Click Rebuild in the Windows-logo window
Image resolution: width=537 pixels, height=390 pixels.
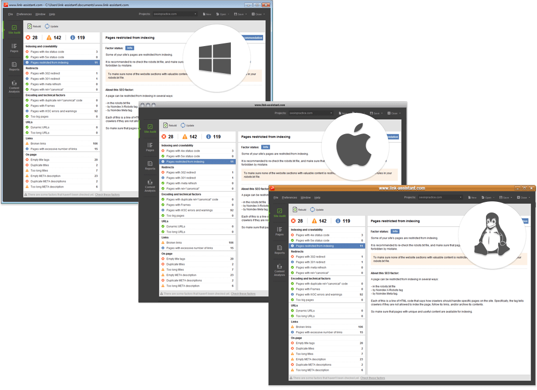point(34,26)
